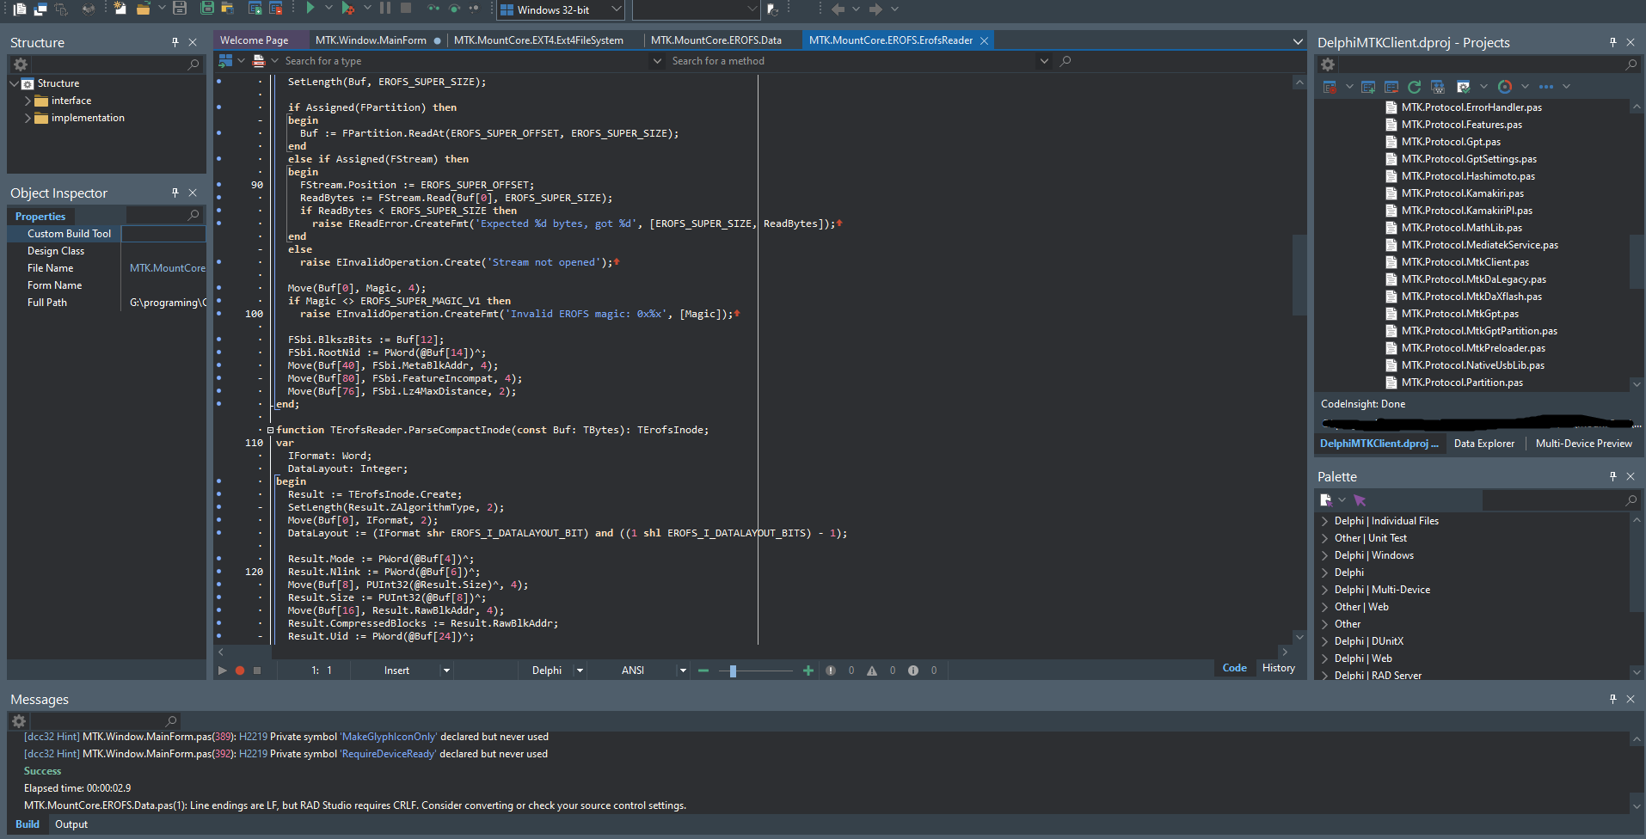Toggle the pin on the Palette panel
This screenshot has height=839, width=1646.
(x=1612, y=476)
